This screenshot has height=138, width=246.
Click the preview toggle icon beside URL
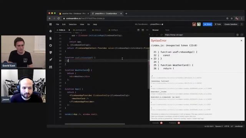coord(238,35)
